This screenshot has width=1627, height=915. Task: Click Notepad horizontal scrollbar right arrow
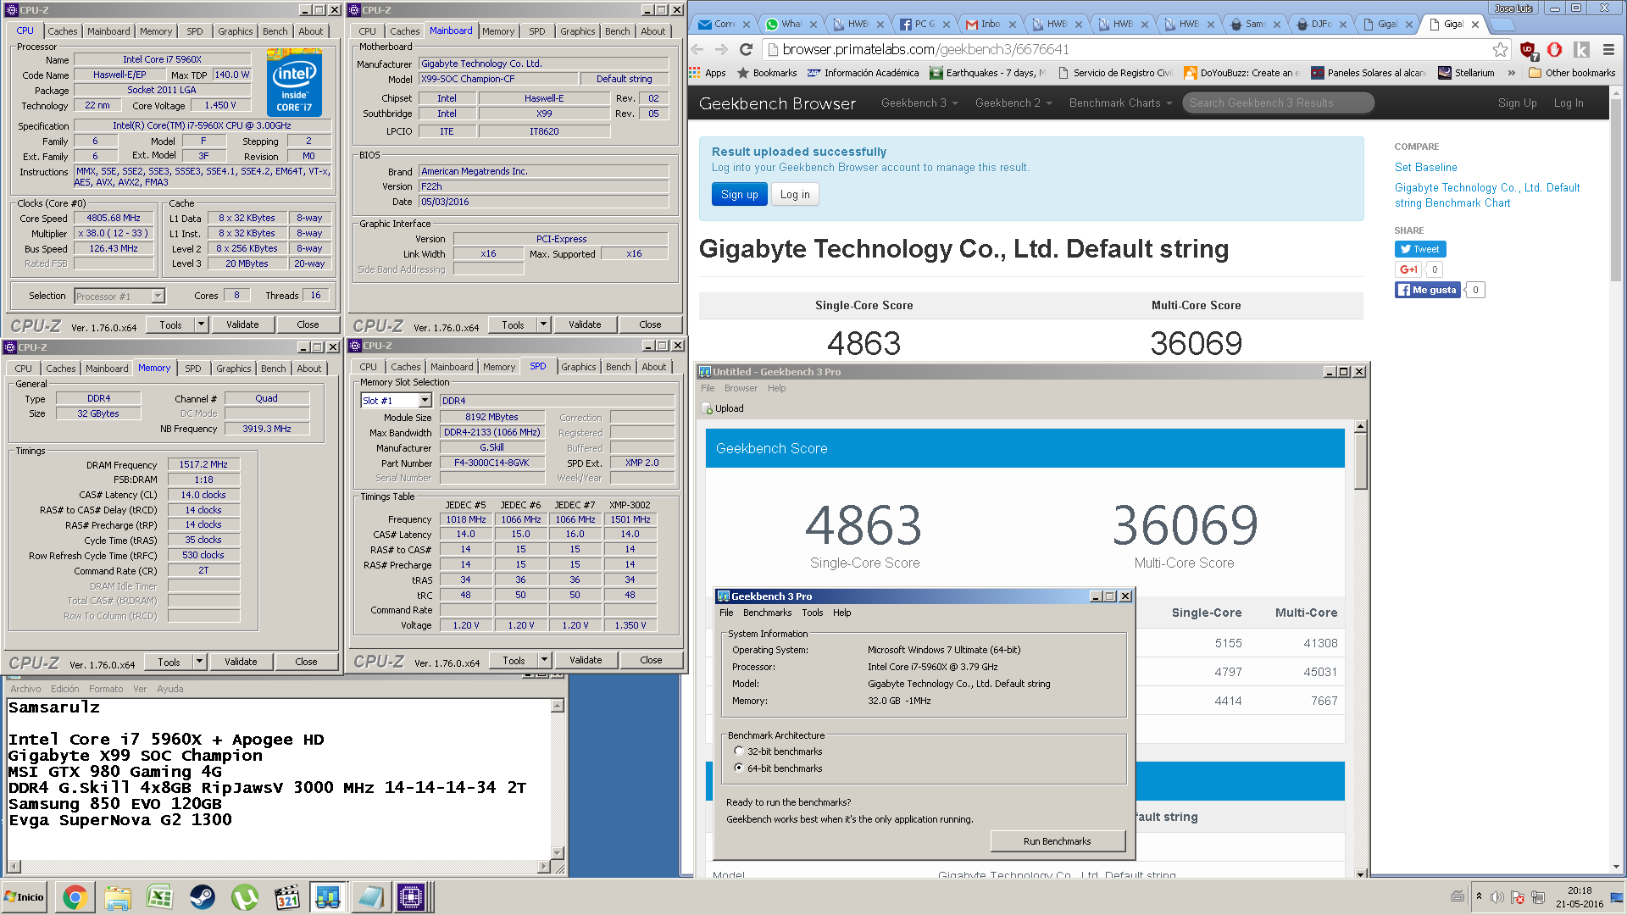coord(543,867)
